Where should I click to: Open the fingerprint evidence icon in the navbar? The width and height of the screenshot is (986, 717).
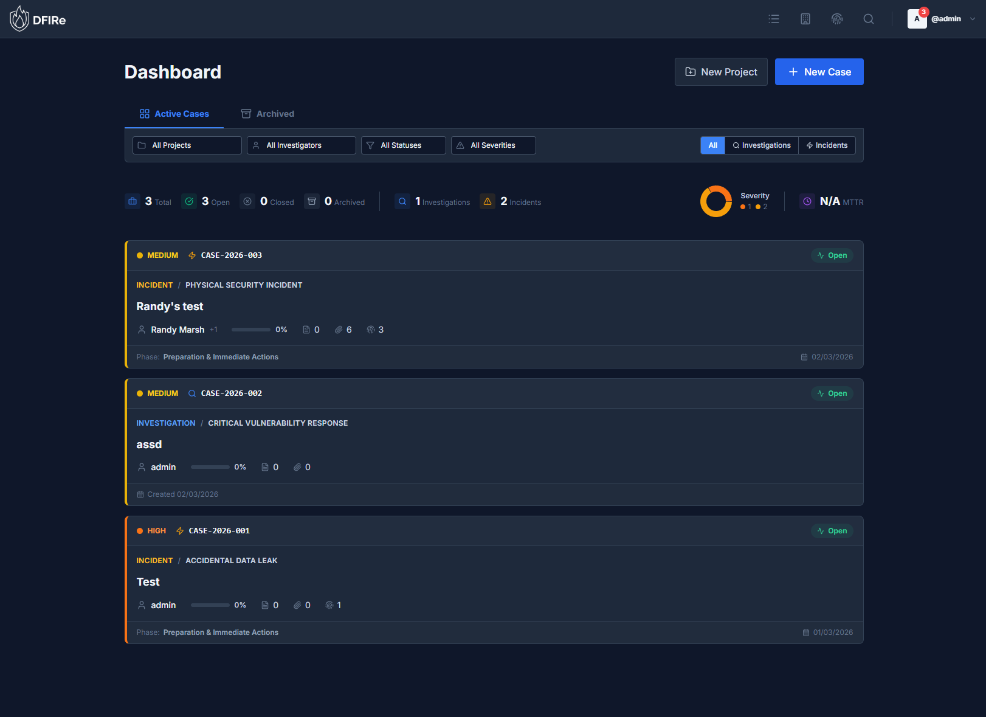(x=836, y=19)
